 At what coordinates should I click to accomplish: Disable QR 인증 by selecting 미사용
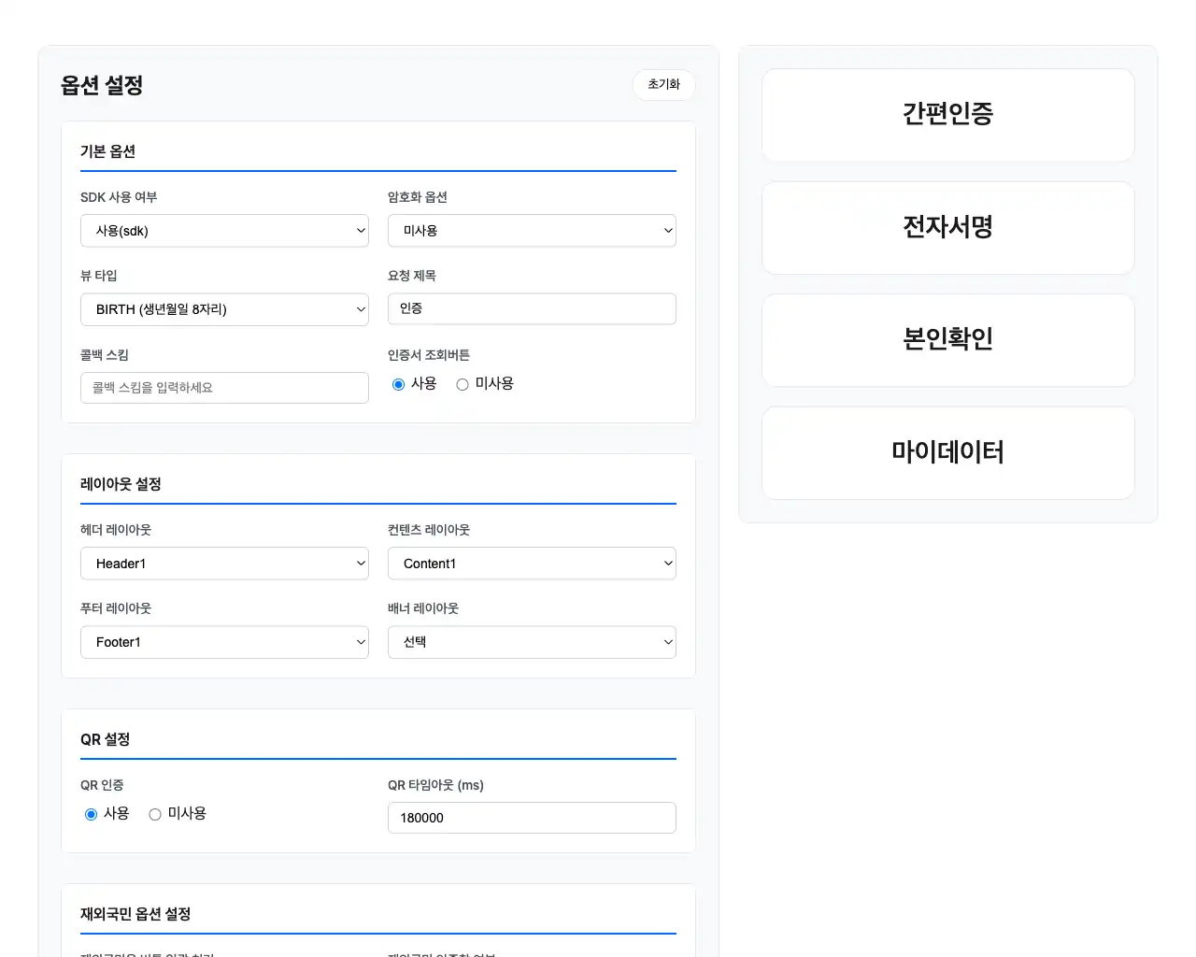(154, 814)
